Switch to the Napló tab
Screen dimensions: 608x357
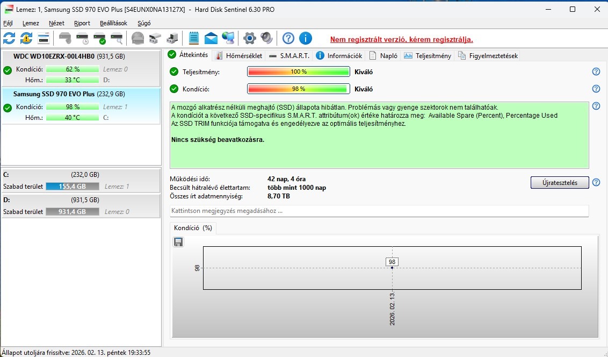pos(383,56)
